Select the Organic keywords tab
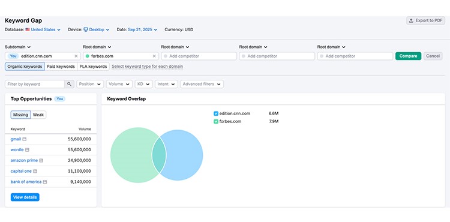The width and height of the screenshot is (450, 222). tap(25, 67)
